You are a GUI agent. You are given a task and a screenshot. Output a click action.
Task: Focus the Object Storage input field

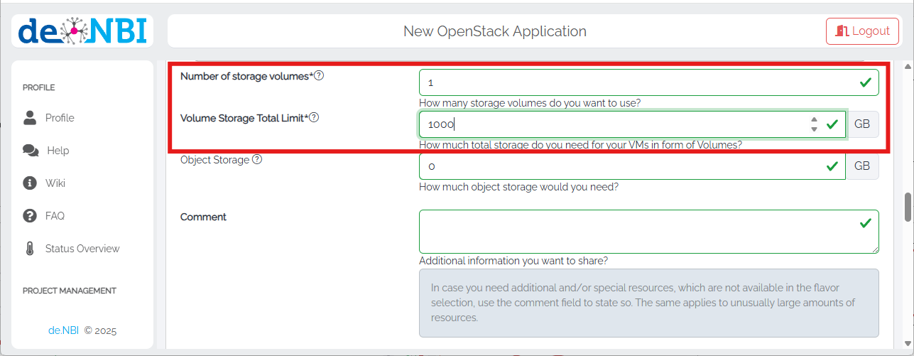pyautogui.click(x=632, y=166)
